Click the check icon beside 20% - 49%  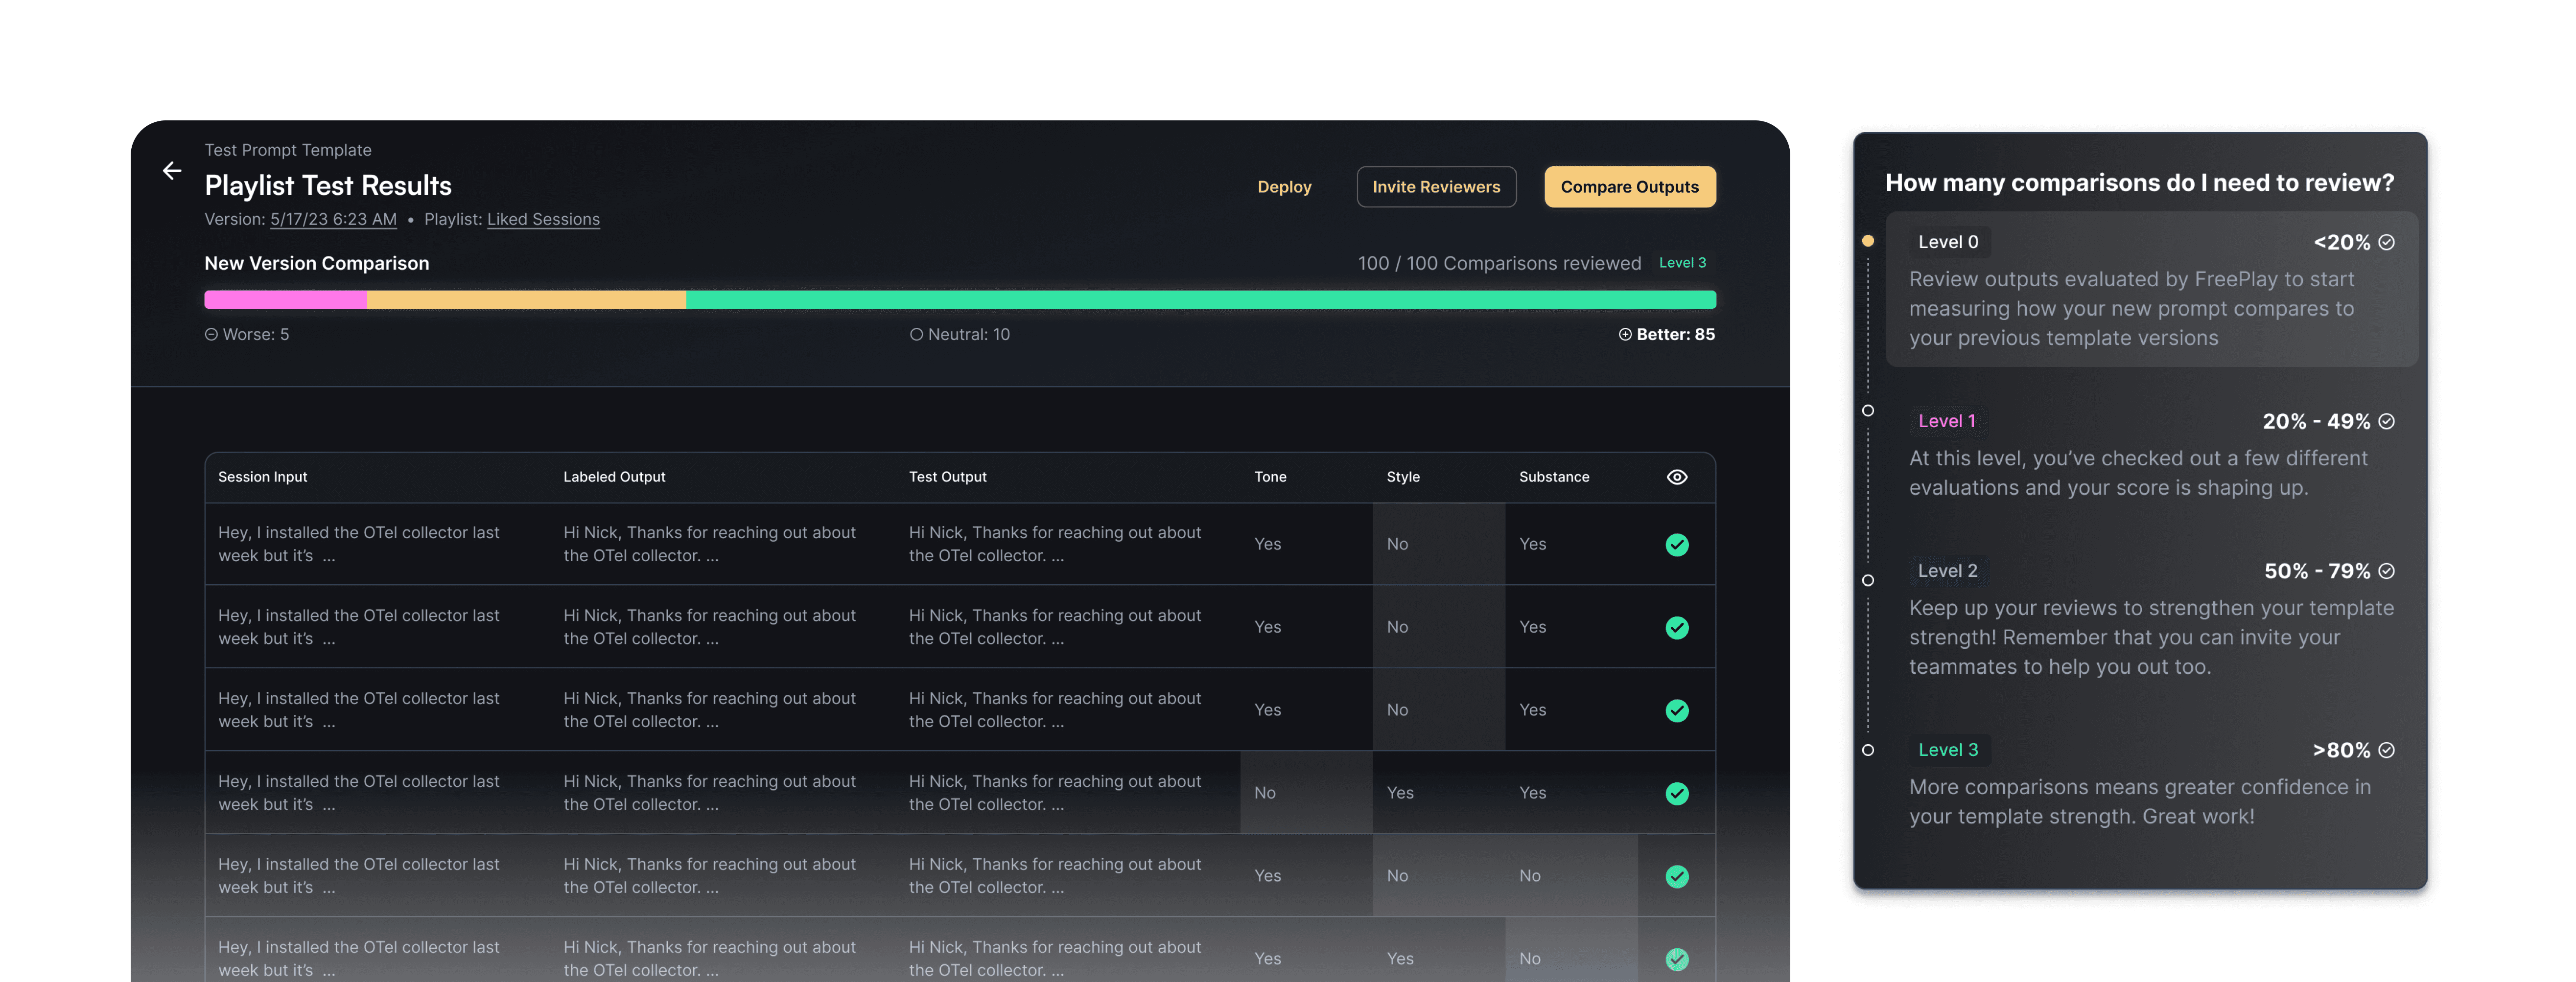coord(2387,422)
